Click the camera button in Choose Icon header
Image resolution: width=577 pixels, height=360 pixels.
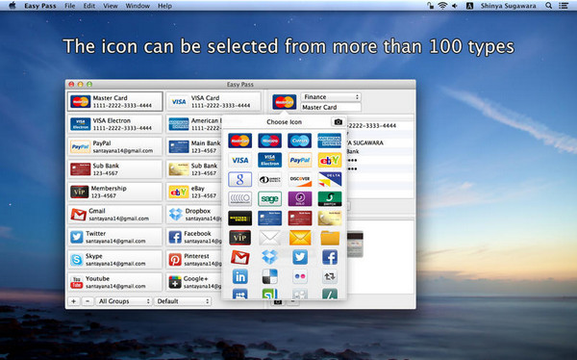(339, 121)
